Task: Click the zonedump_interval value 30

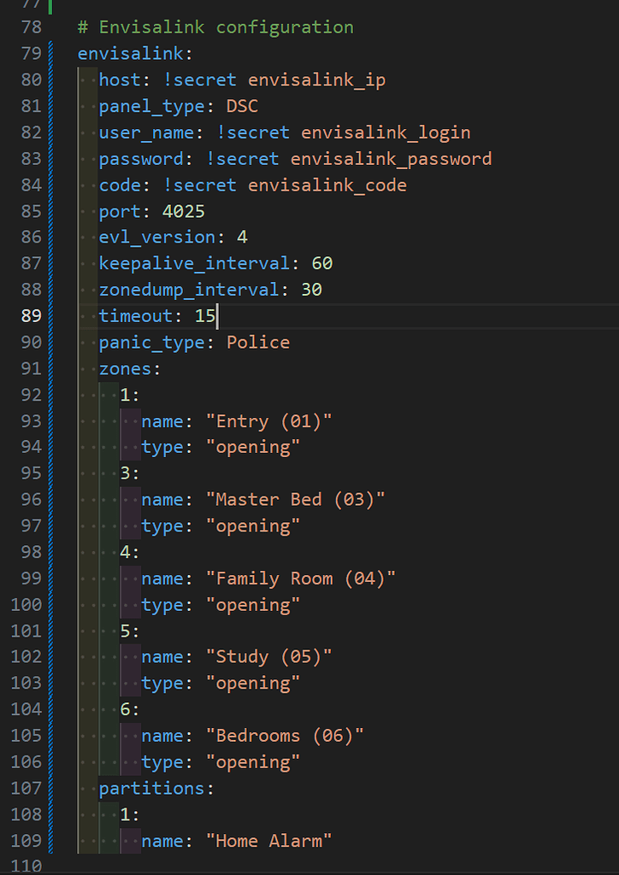Action: pos(311,290)
